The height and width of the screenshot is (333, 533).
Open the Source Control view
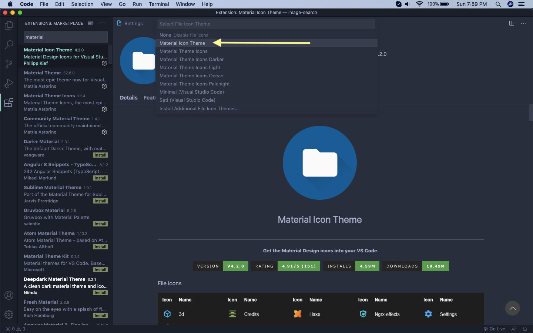point(9,64)
